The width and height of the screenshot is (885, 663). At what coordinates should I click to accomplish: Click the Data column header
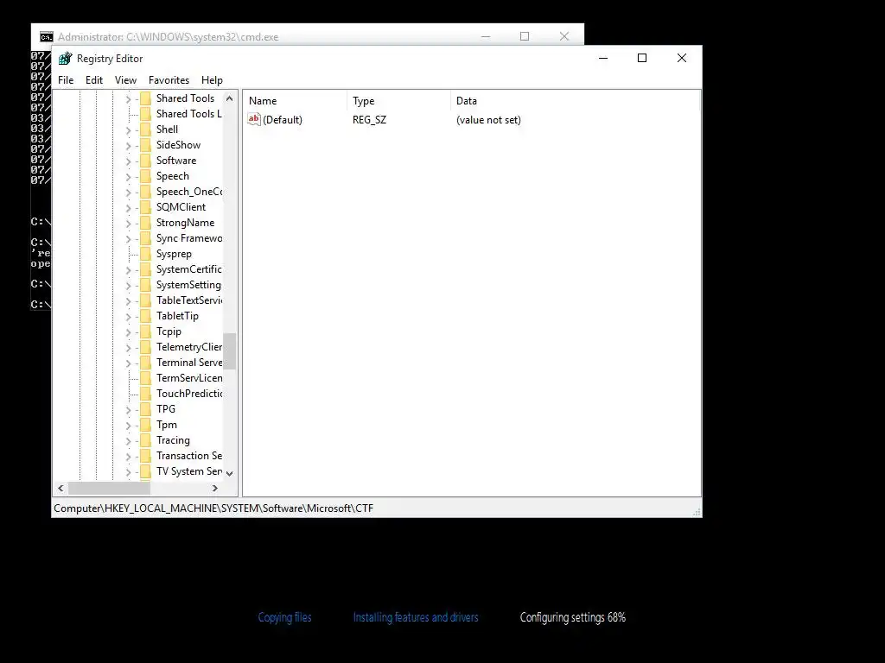point(576,101)
